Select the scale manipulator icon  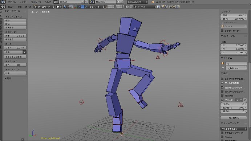pyautogui.click(x=86, y=7)
